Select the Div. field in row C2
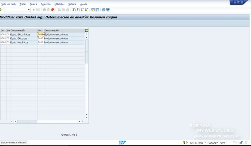The image size is (251, 146). [41, 38]
